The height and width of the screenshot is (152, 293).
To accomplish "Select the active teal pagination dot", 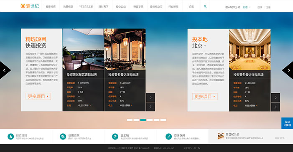I will (x=143, y=120).
